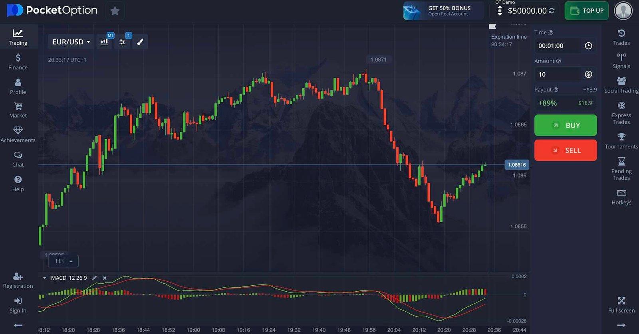Switch account type via QT Demo arrows
The width and height of the screenshot is (639, 334).
pos(500,11)
